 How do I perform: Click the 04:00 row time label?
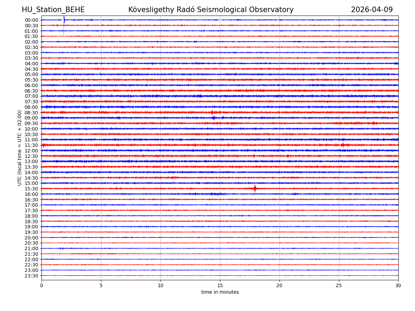31,64
